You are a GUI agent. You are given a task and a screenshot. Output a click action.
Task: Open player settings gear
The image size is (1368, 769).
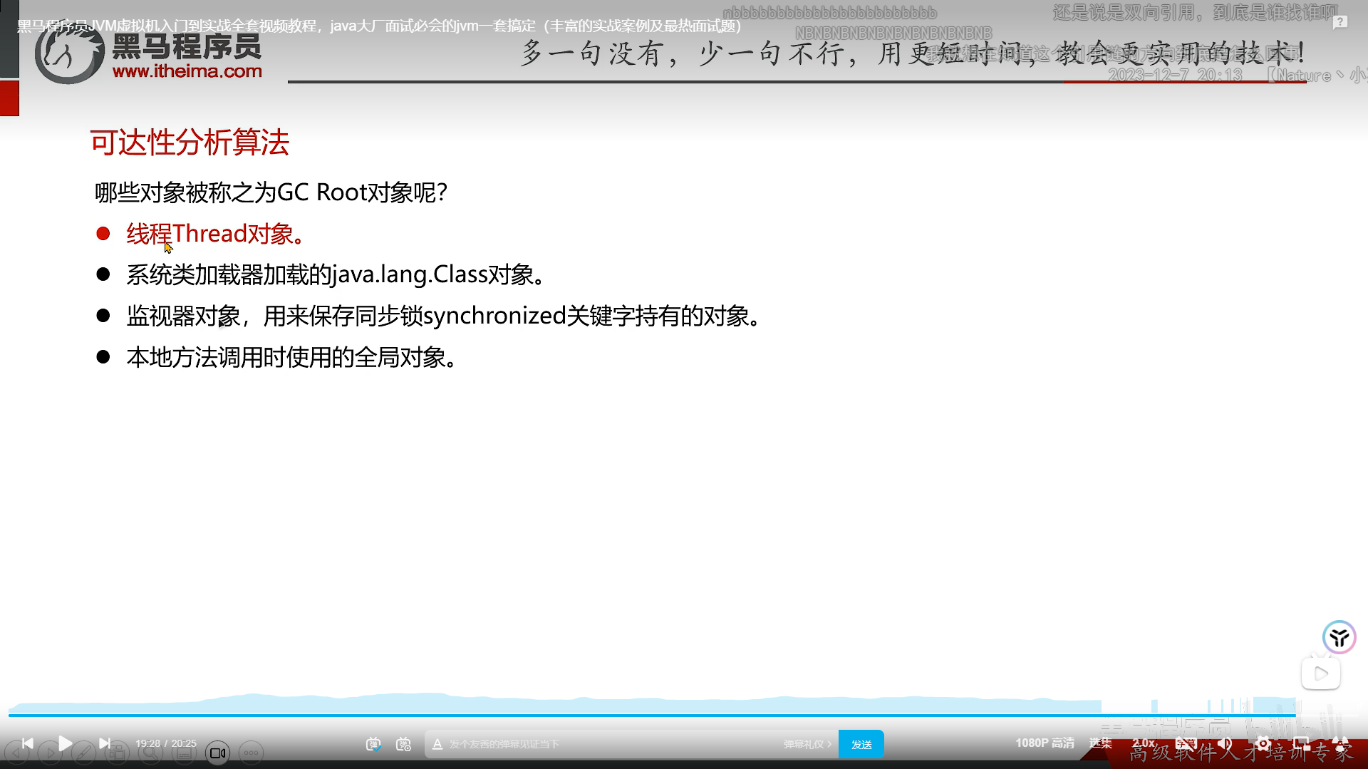1263,743
